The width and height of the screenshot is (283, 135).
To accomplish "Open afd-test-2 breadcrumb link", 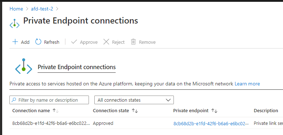I will tap(42, 9).
